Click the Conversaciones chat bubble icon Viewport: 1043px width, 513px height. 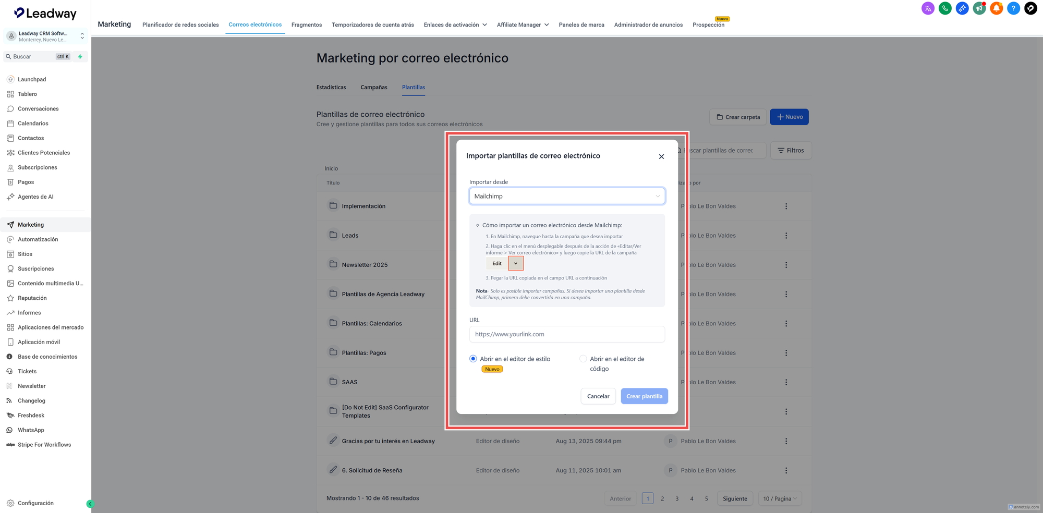pyautogui.click(x=10, y=109)
